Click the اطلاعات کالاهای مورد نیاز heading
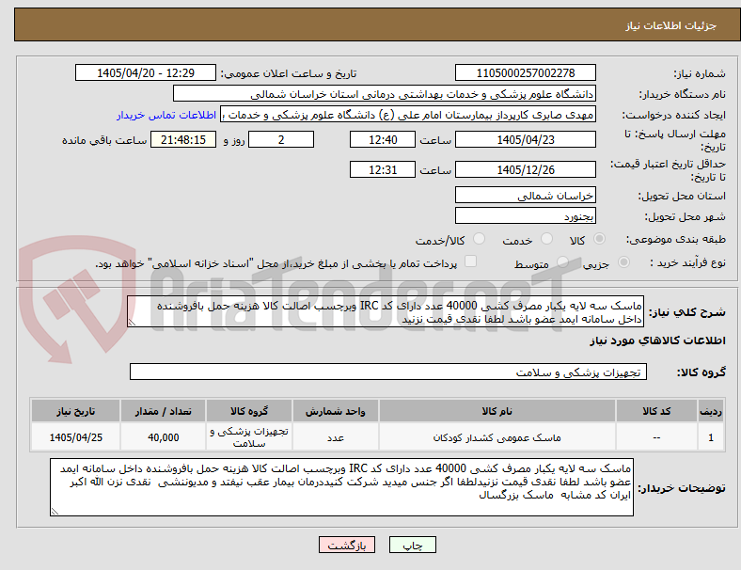Viewport: 741px width, 570px height. 657,340
